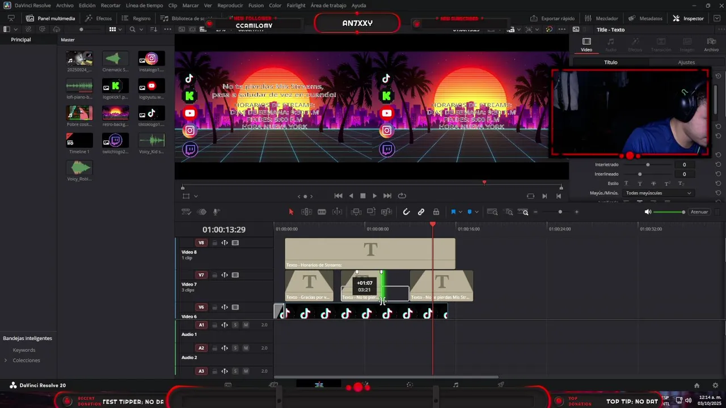Jump to last frame of timeline
Viewport: 726px width, 408px height.
click(387, 196)
